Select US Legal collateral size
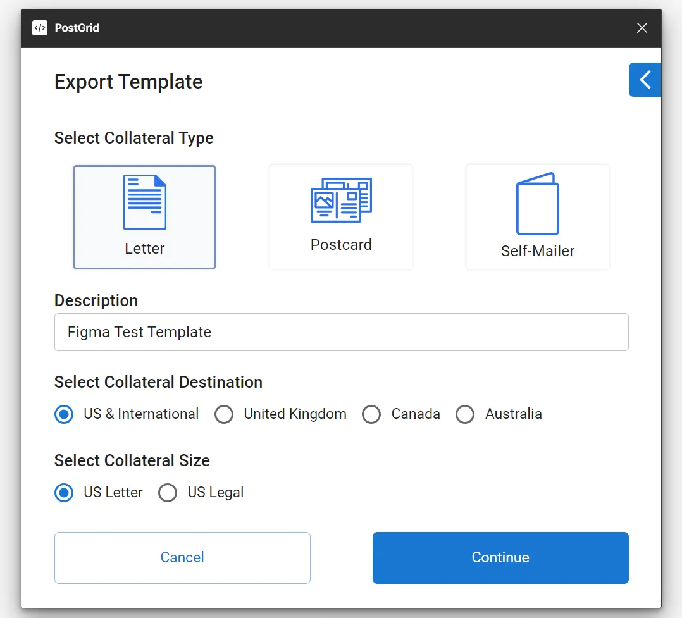The width and height of the screenshot is (682, 618). 168,492
